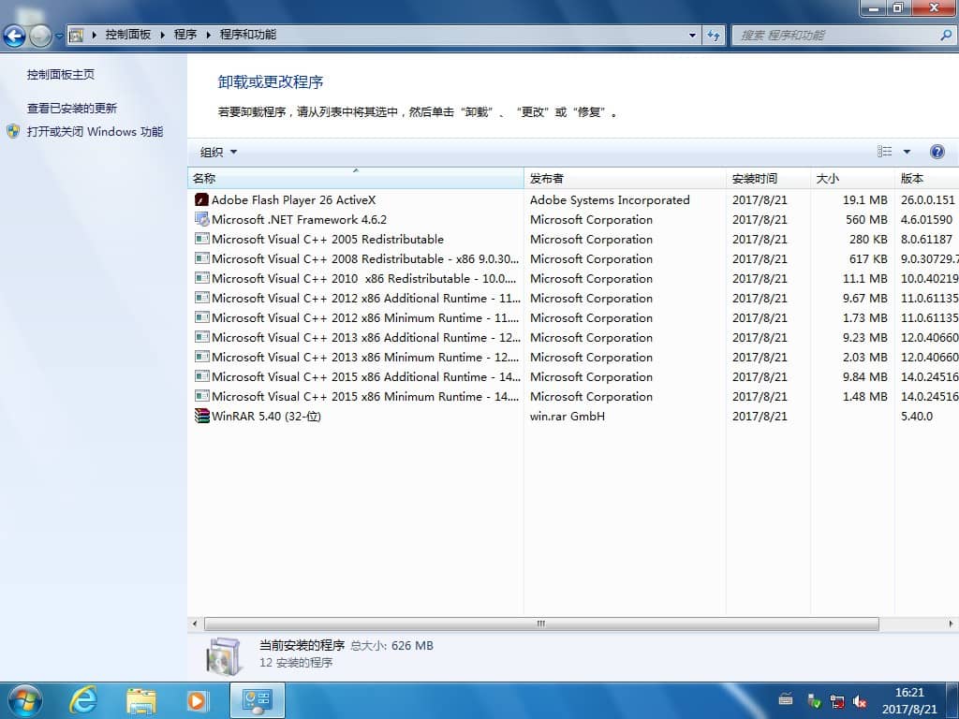Expand the address bar history dropdown
The width and height of the screenshot is (959, 719).
(693, 35)
